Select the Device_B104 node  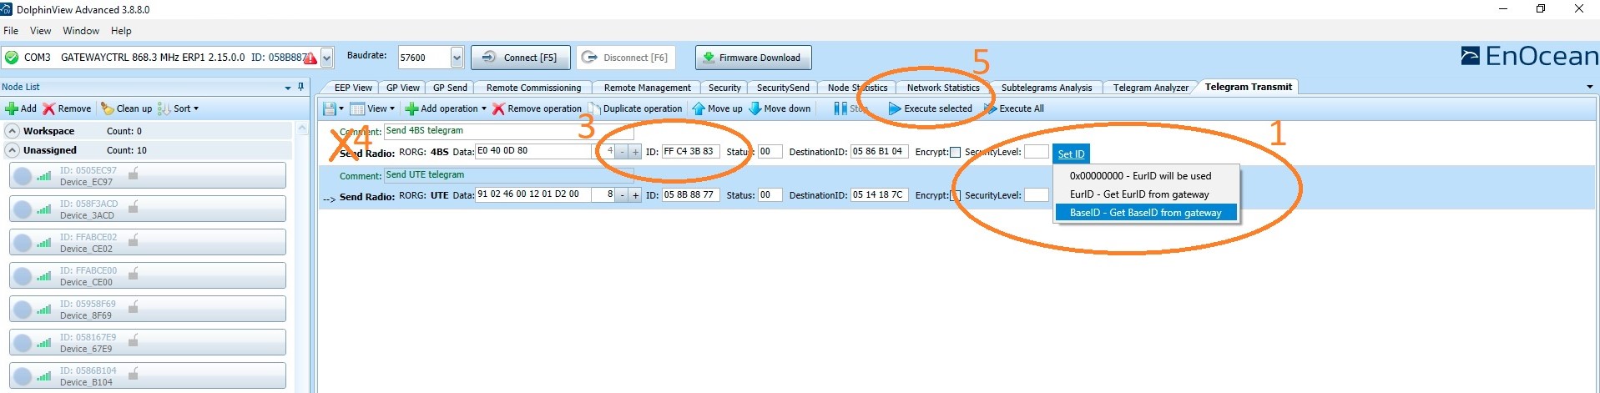tap(148, 375)
